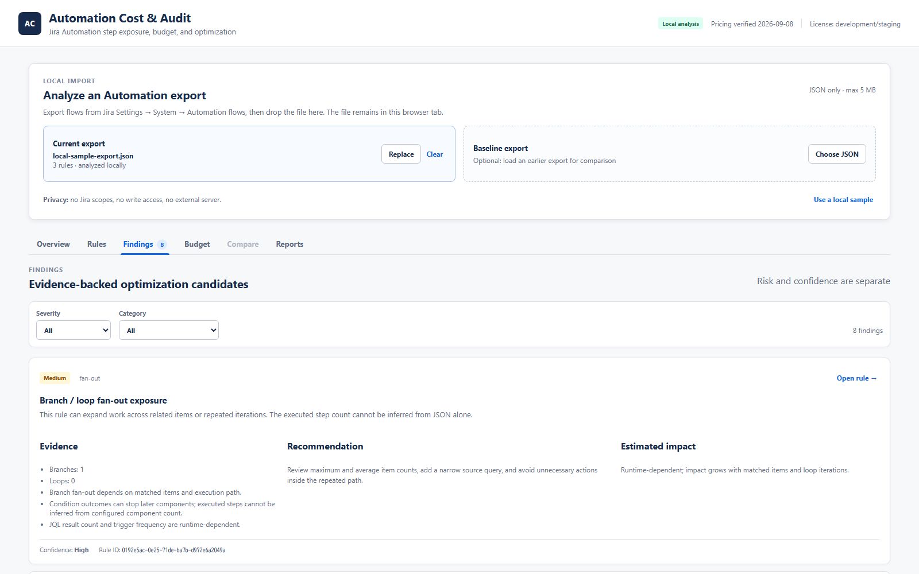Click the JSON only · max 5 MB note
The image size is (919, 574).
point(842,90)
